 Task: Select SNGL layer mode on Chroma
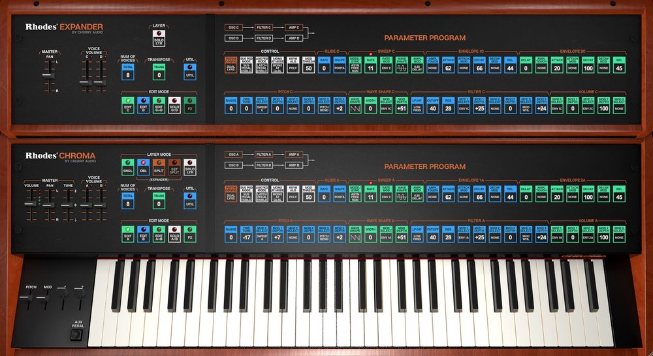point(128,167)
